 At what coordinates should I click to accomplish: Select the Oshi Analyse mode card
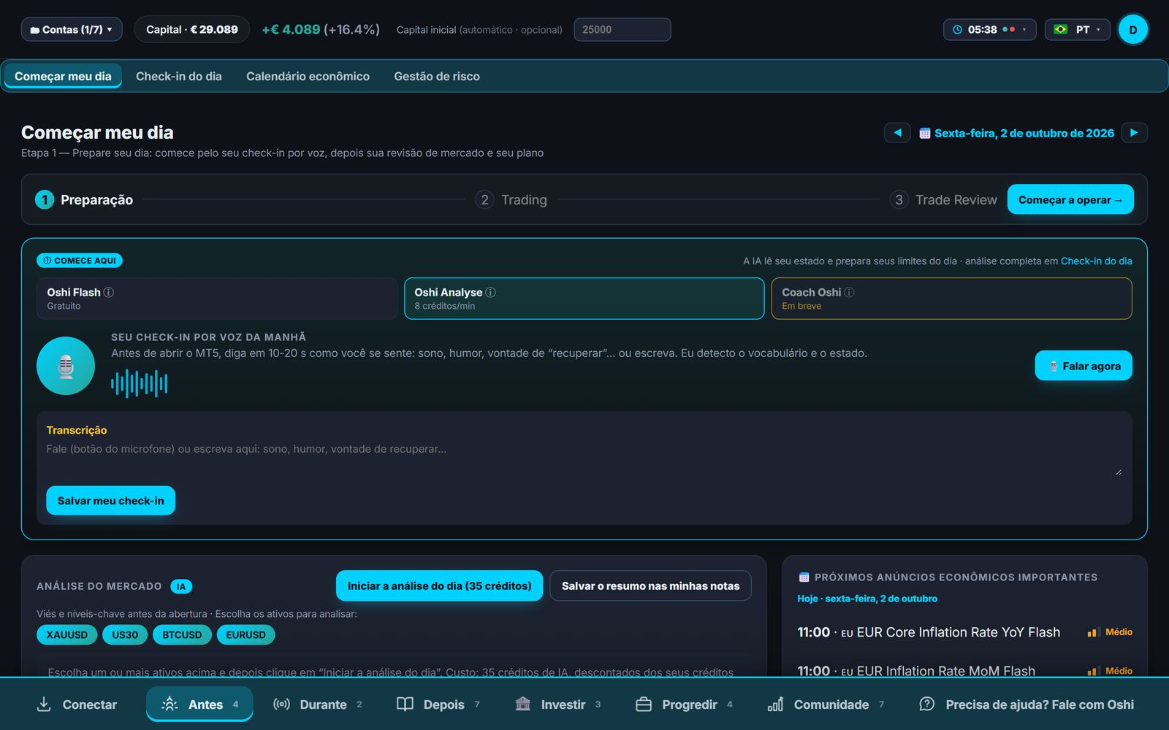coord(584,299)
